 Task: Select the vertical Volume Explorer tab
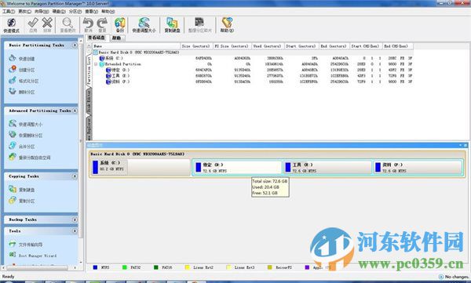tap(89, 128)
